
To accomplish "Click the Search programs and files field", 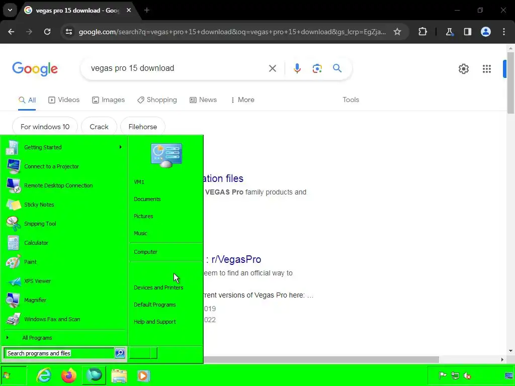I will [59, 353].
